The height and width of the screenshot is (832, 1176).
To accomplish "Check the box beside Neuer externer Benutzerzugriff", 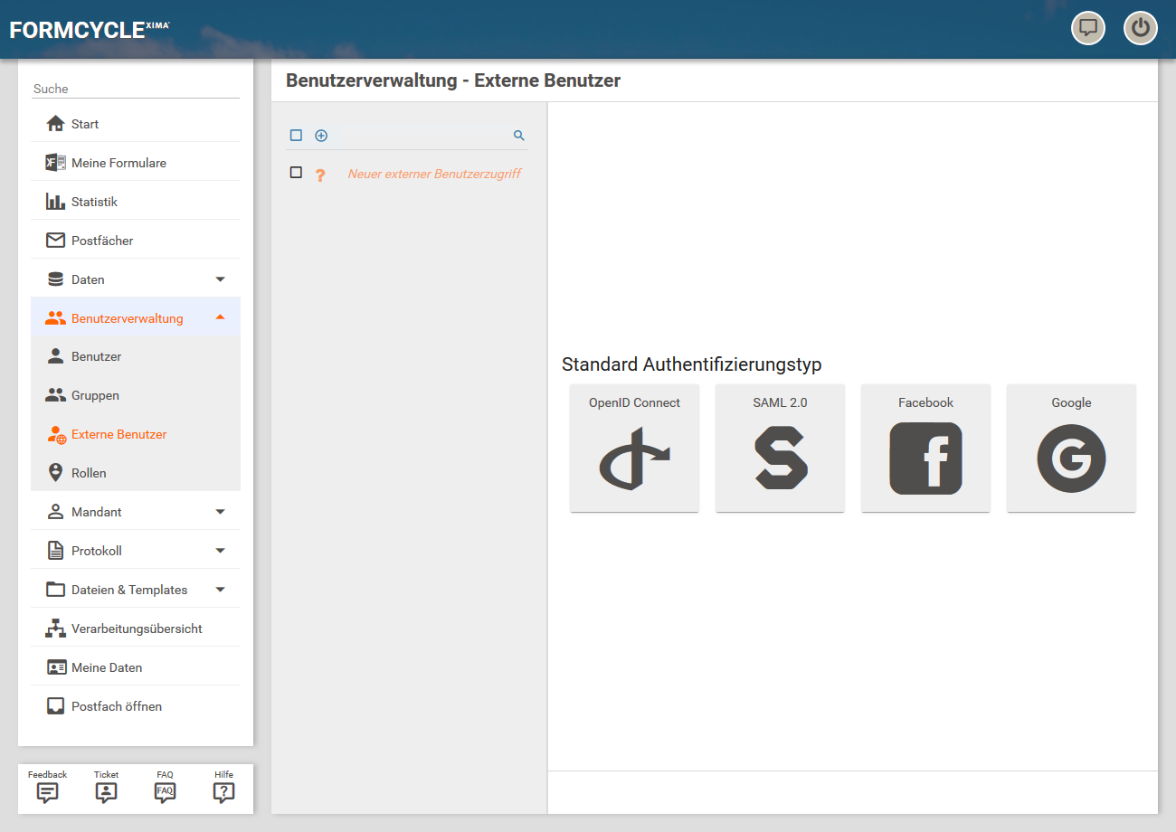I will (296, 173).
